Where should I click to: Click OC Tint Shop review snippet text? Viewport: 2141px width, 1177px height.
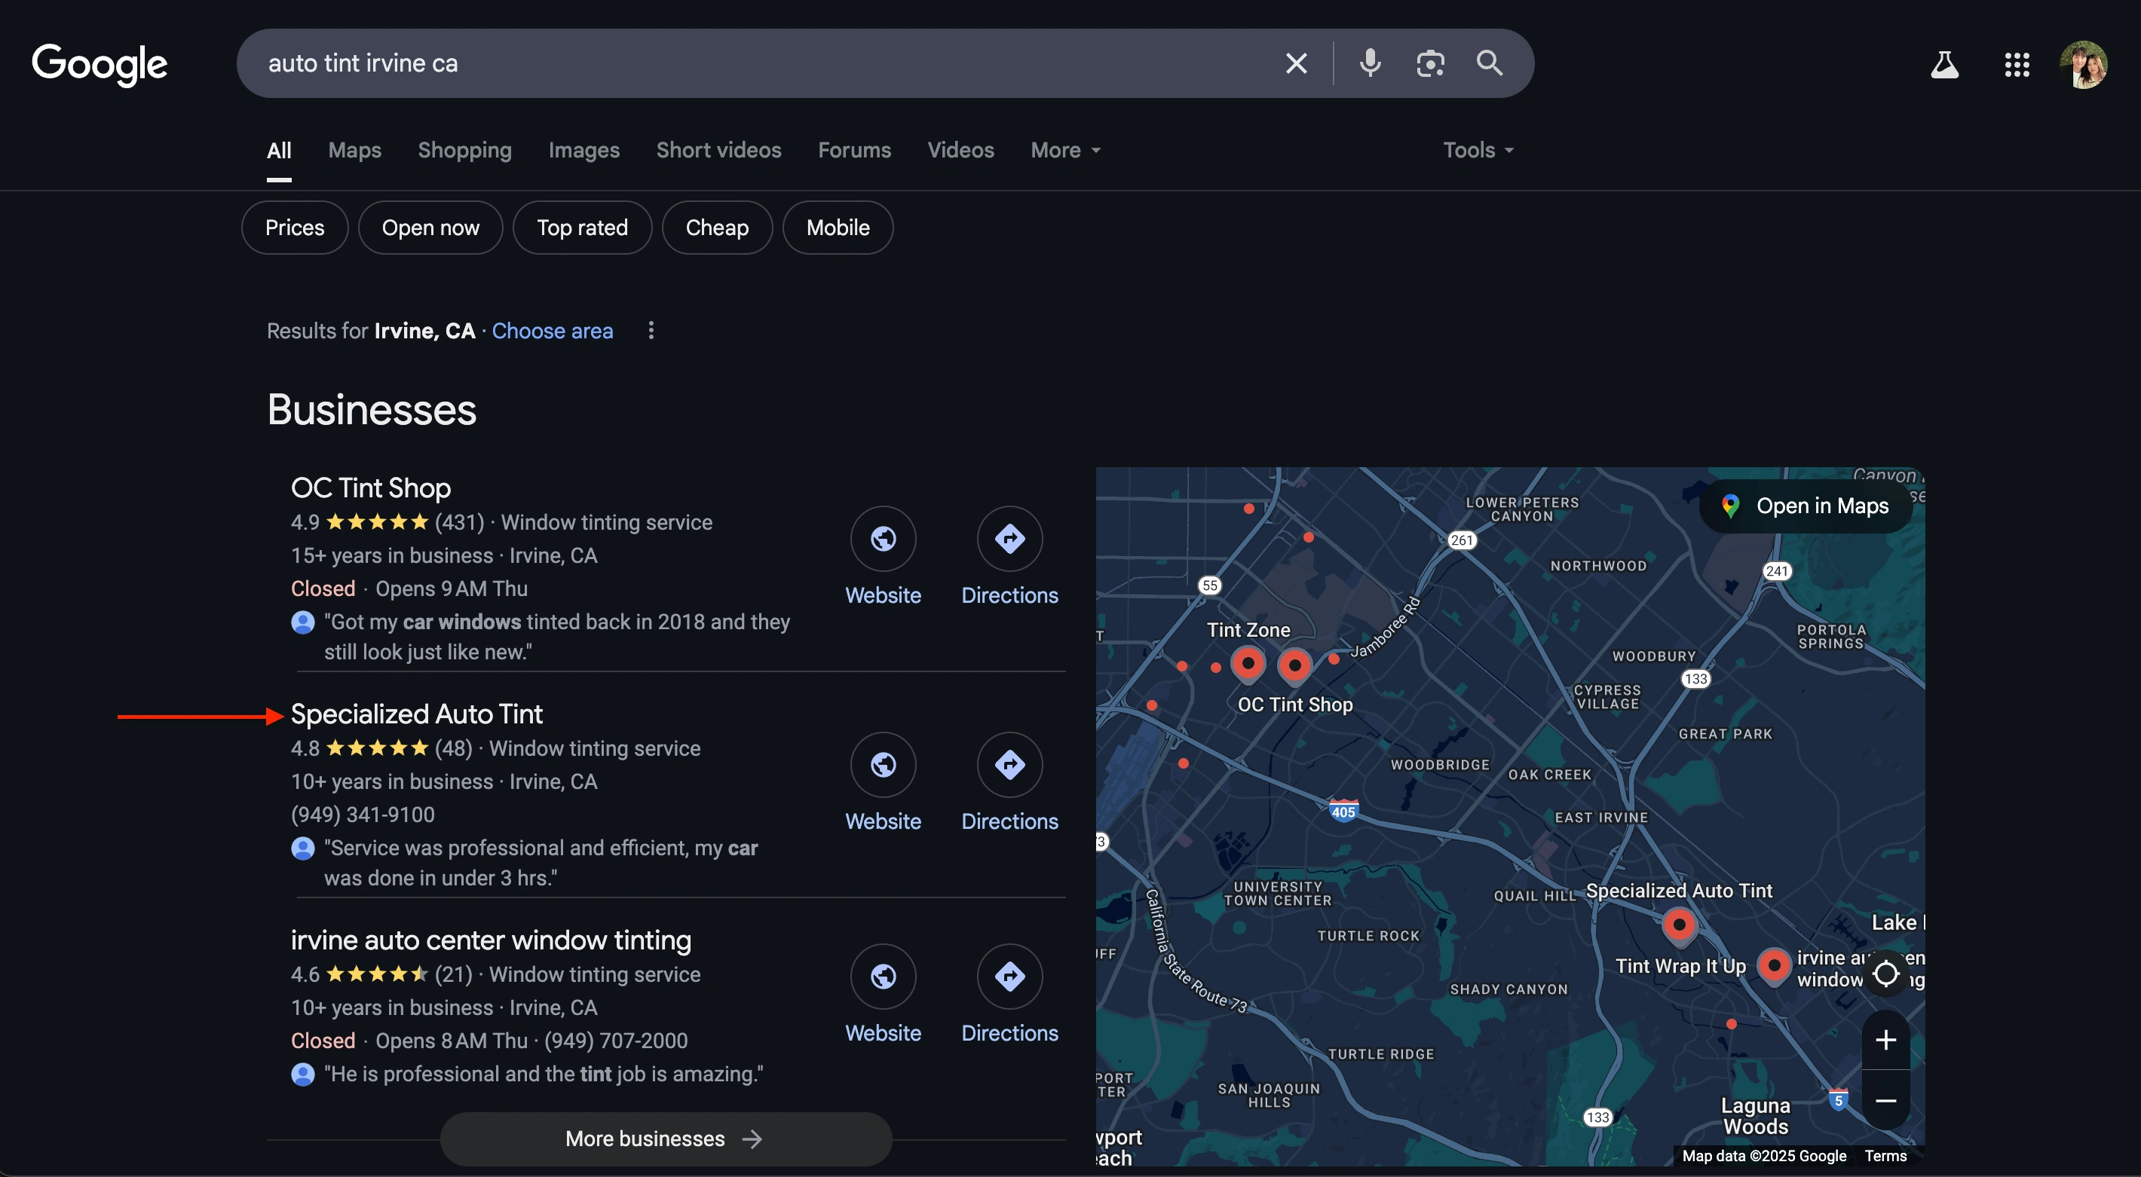tap(557, 637)
